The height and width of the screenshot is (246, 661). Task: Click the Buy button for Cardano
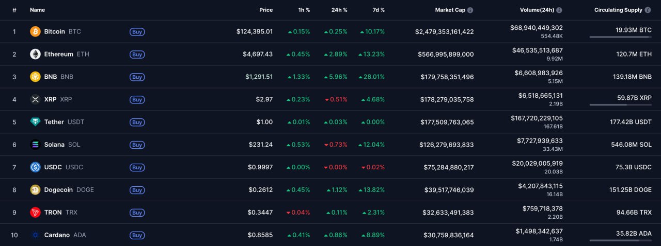click(137, 235)
